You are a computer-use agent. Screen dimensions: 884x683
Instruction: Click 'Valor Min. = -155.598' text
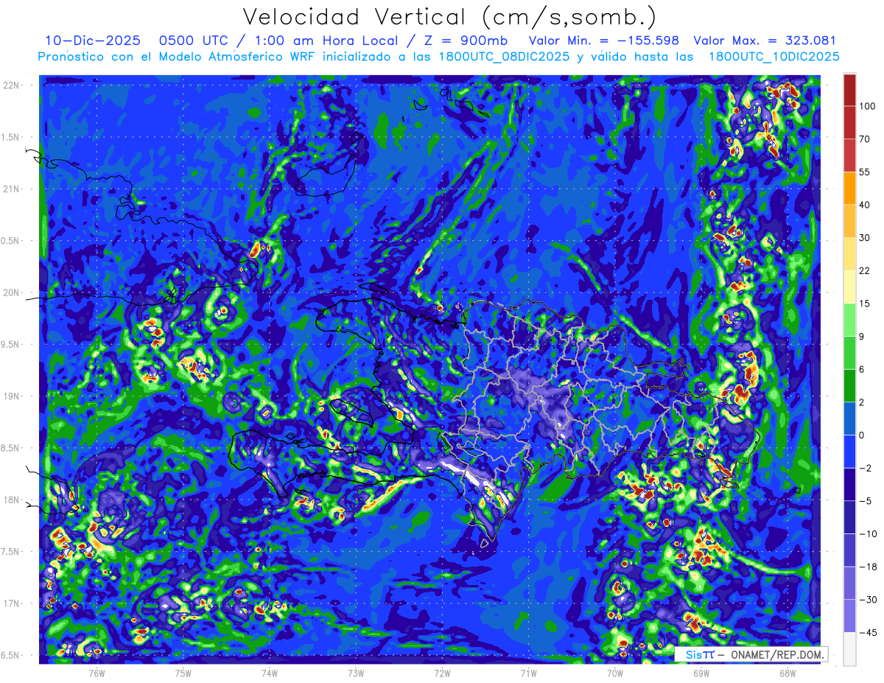coord(605,41)
